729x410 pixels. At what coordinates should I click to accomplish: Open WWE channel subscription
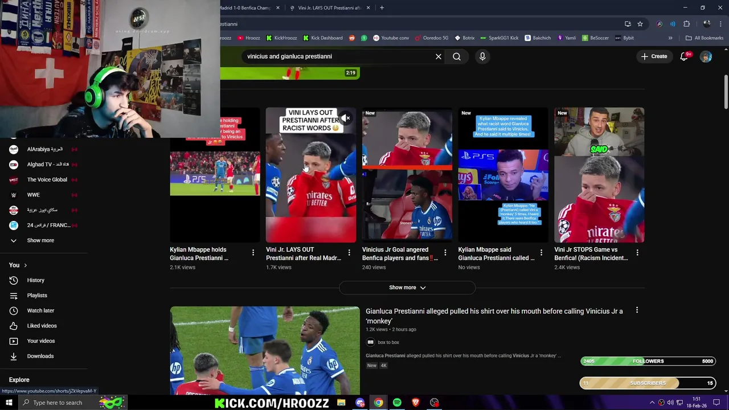click(x=43, y=195)
